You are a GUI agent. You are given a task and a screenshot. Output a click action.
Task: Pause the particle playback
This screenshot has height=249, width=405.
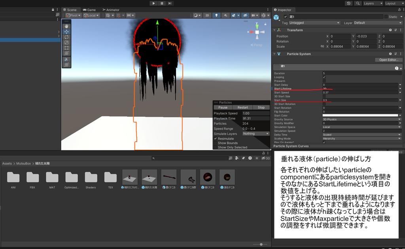tap(223, 108)
